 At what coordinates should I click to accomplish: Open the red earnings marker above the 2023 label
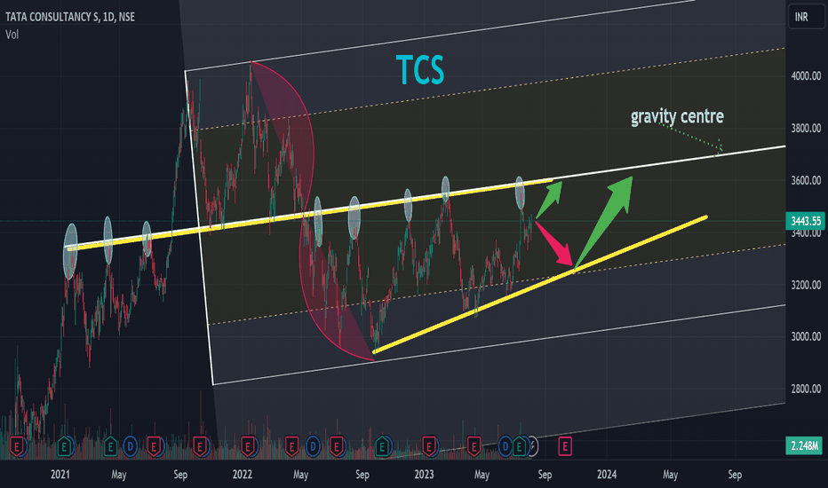429,447
